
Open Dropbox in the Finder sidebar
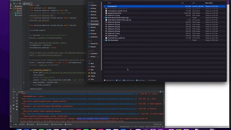93,5
